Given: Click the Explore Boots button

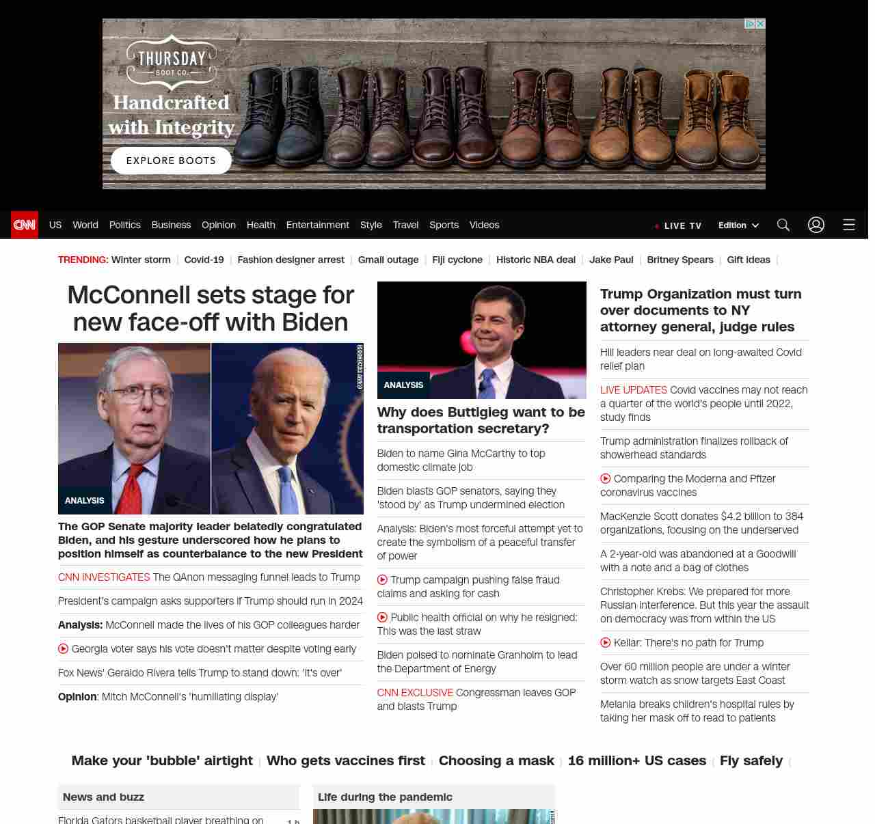Looking at the screenshot, I should coord(171,161).
